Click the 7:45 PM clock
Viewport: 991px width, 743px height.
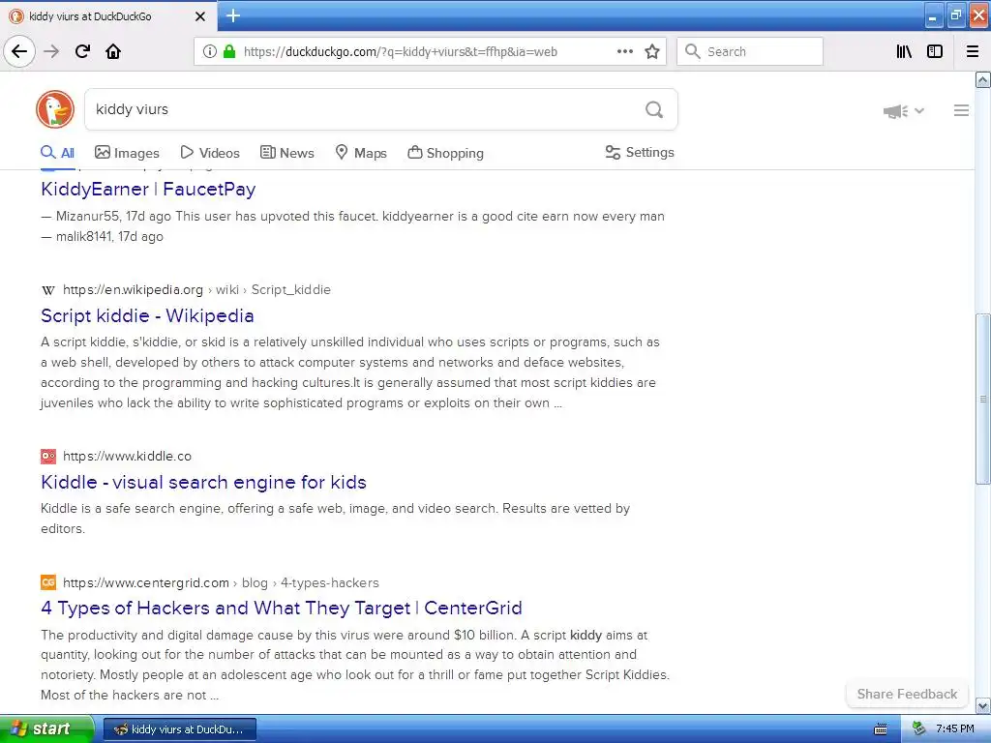(955, 729)
